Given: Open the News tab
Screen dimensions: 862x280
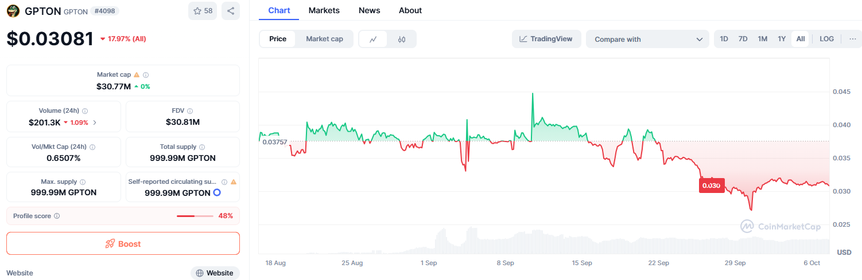Looking at the screenshot, I should click(369, 10).
